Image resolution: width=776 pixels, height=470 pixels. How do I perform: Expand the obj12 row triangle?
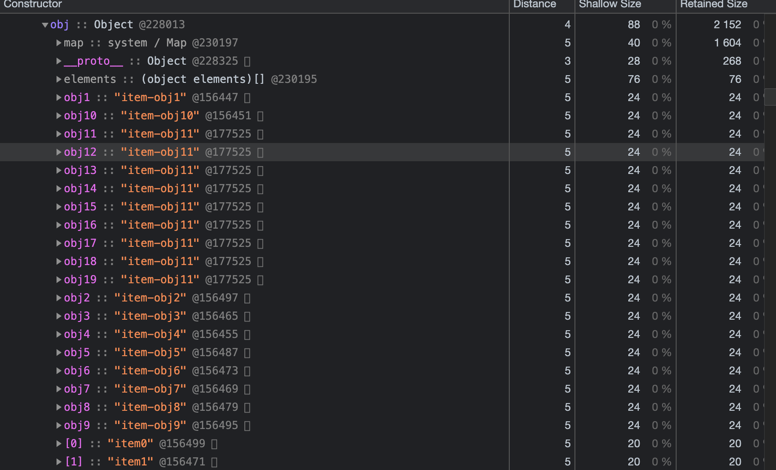pos(59,152)
